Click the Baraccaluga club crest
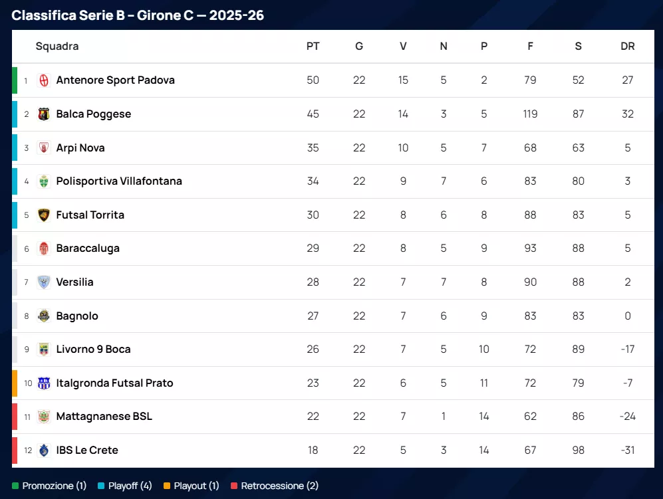663x499 pixels. [44, 249]
